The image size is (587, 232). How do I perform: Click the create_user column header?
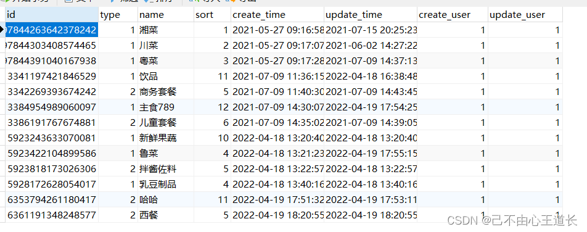pyautogui.click(x=453, y=15)
